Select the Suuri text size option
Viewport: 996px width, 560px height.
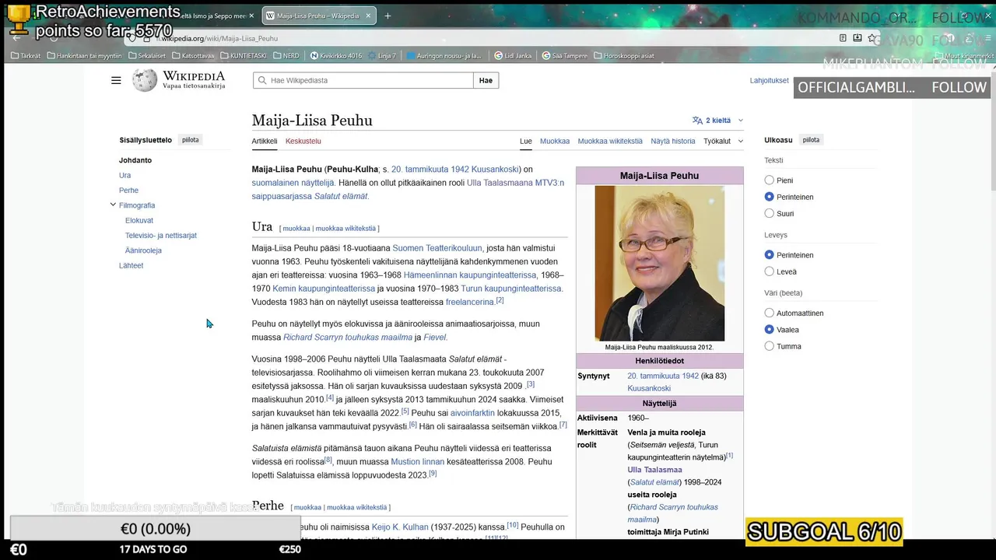pyautogui.click(x=770, y=213)
